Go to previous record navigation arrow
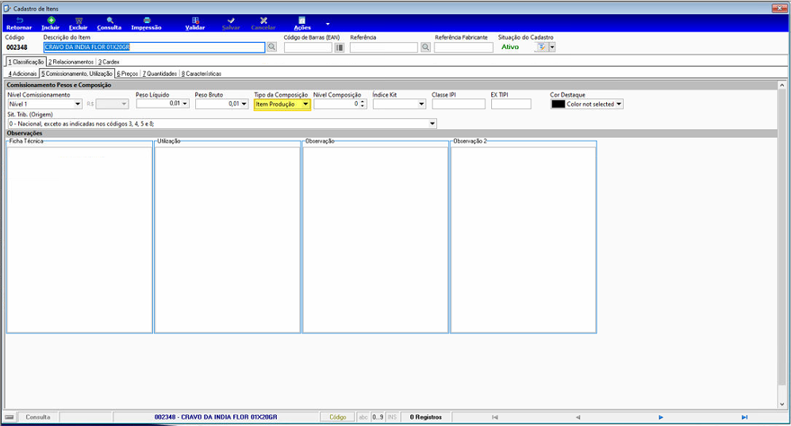791x426 pixels. (x=578, y=417)
